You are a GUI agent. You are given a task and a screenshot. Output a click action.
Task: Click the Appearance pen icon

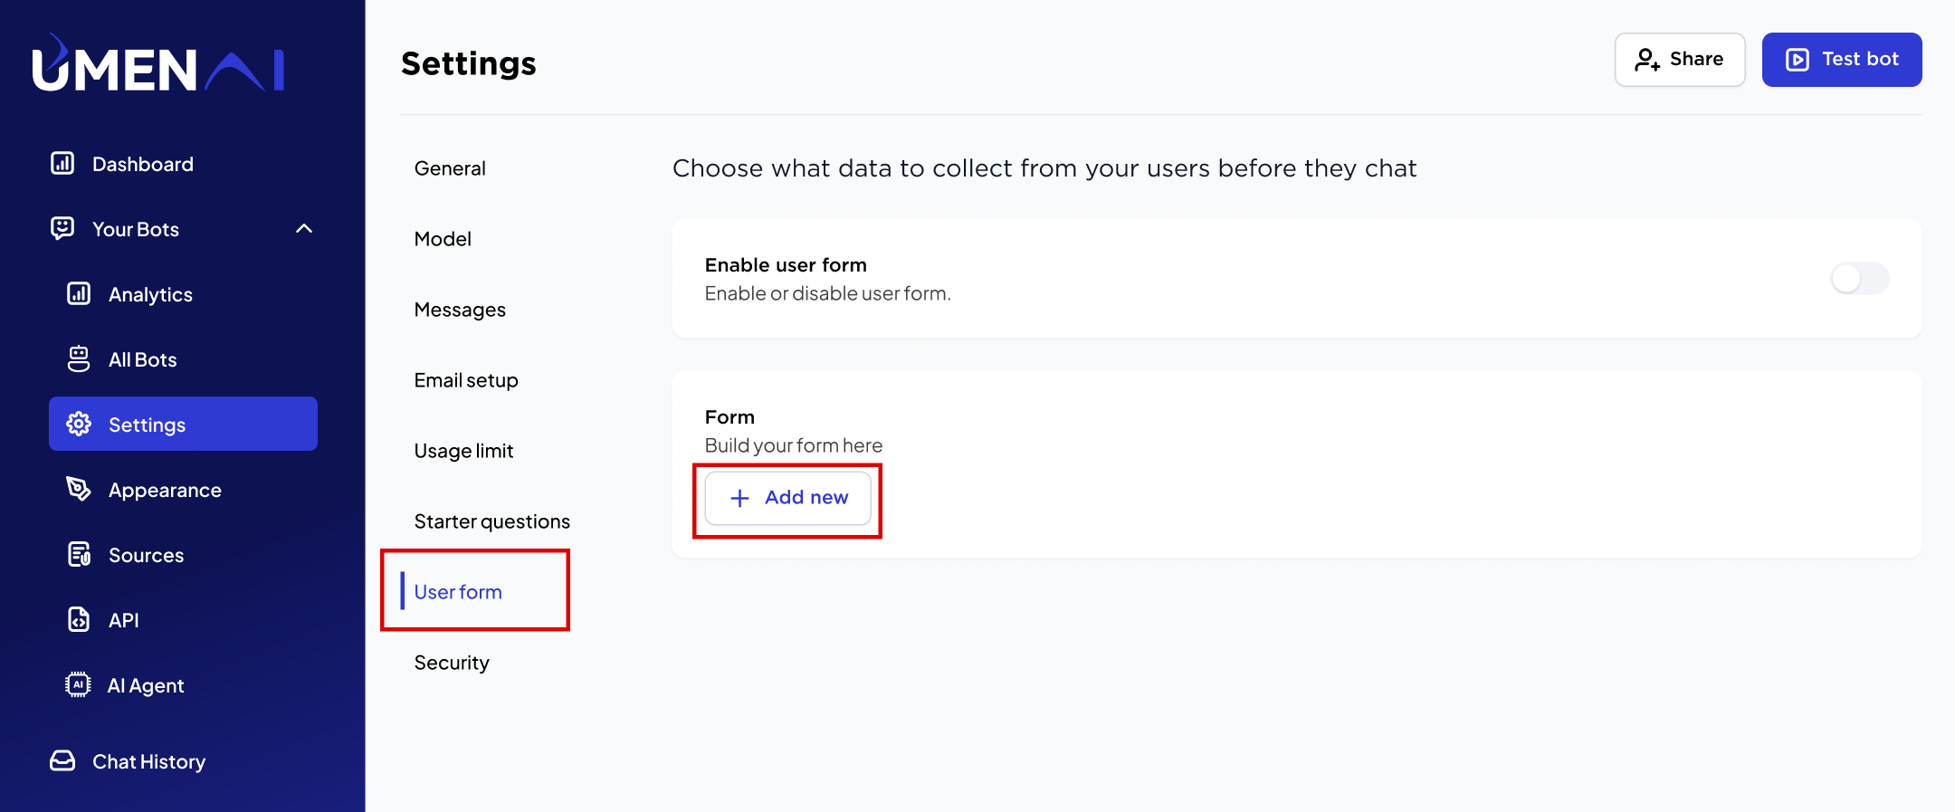pos(79,489)
